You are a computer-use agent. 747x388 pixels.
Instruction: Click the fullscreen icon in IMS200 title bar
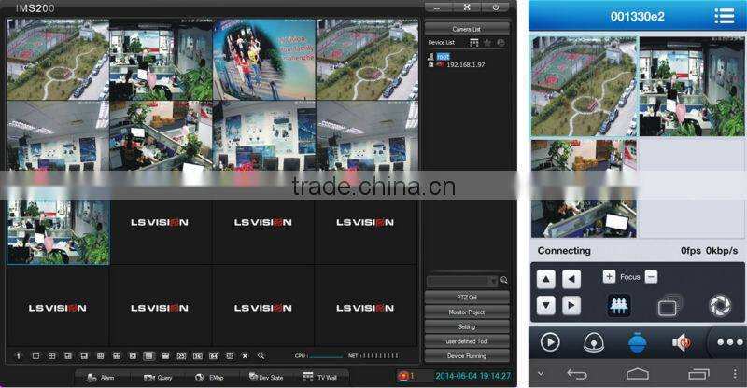tap(467, 7)
